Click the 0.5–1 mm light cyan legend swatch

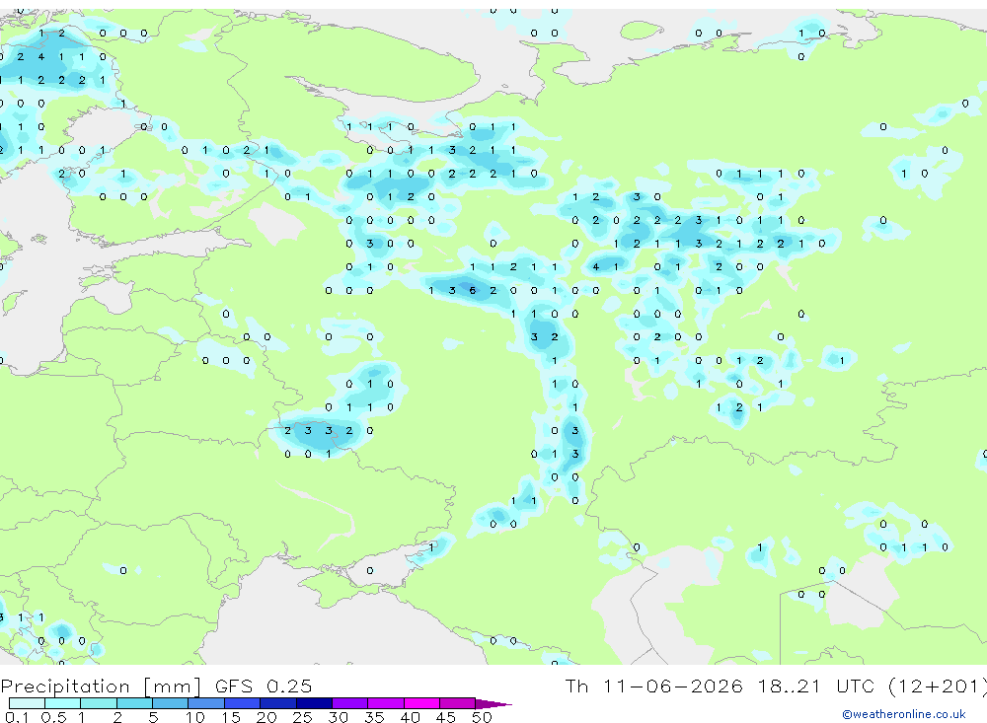63,703
